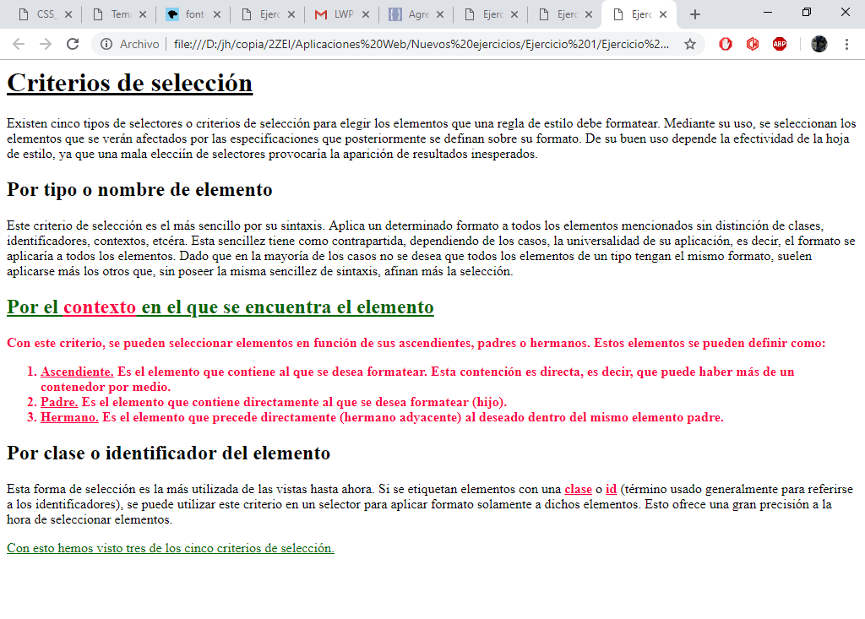
Task: Reload the current page
Action: [x=73, y=44]
